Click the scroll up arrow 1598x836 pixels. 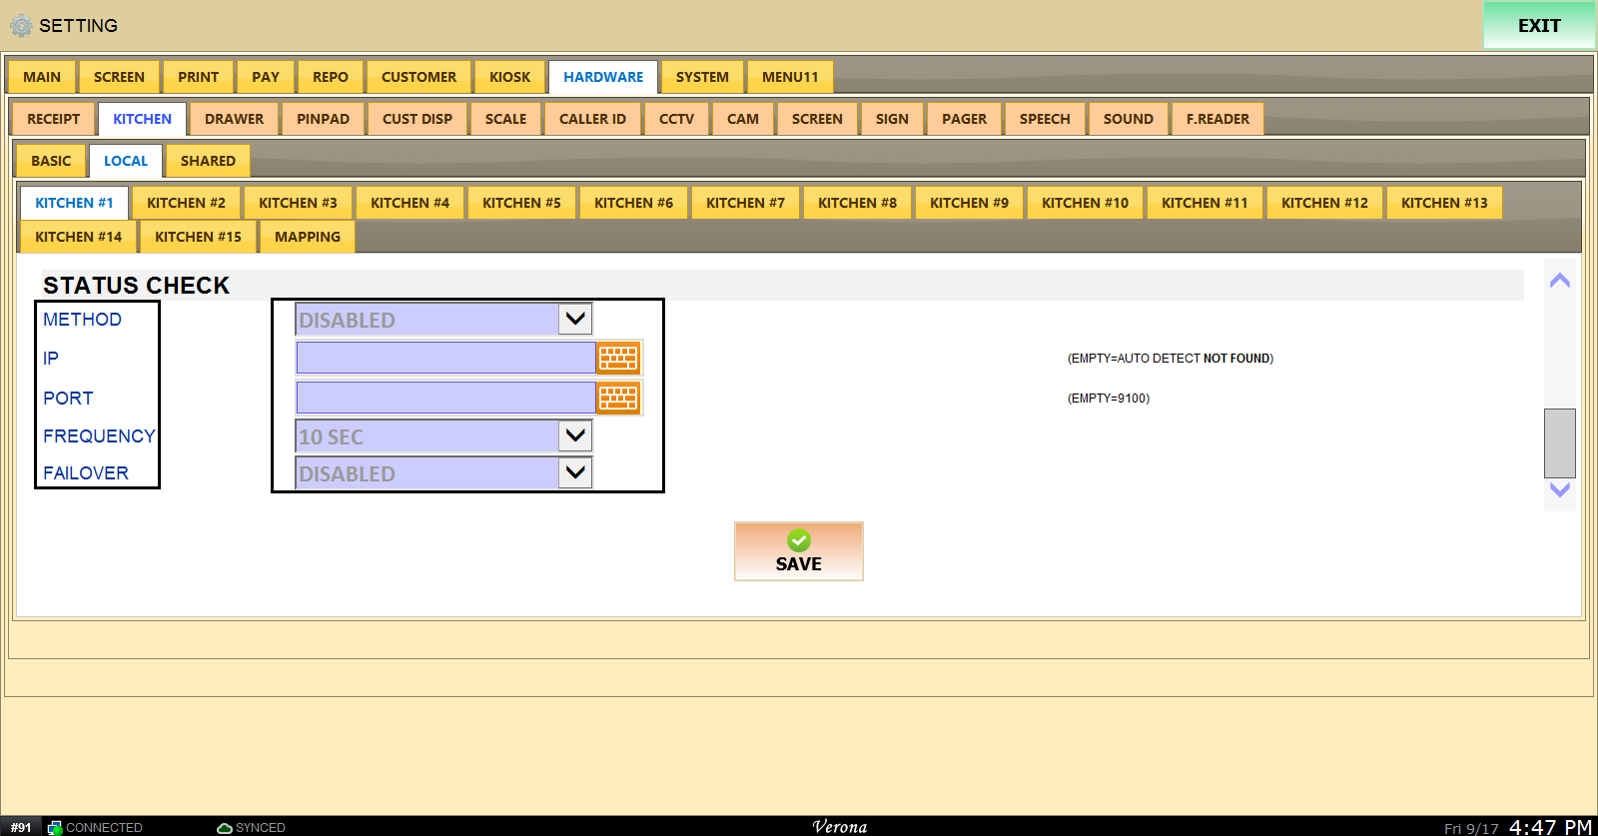click(x=1559, y=281)
